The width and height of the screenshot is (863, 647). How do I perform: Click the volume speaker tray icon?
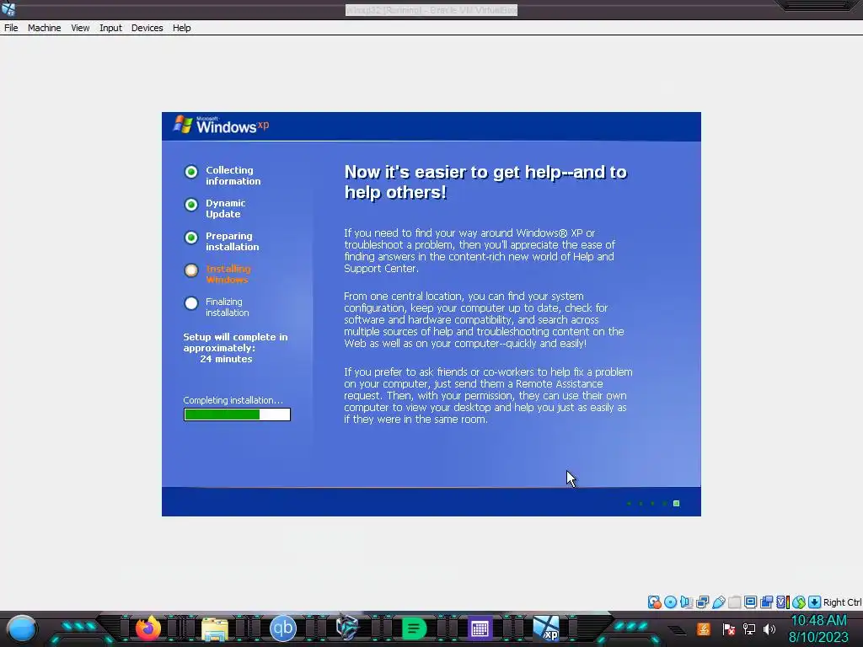(769, 628)
